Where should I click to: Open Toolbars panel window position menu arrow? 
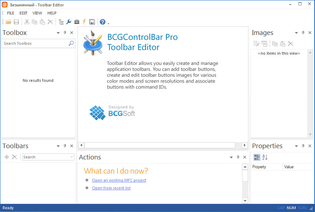pos(58,146)
